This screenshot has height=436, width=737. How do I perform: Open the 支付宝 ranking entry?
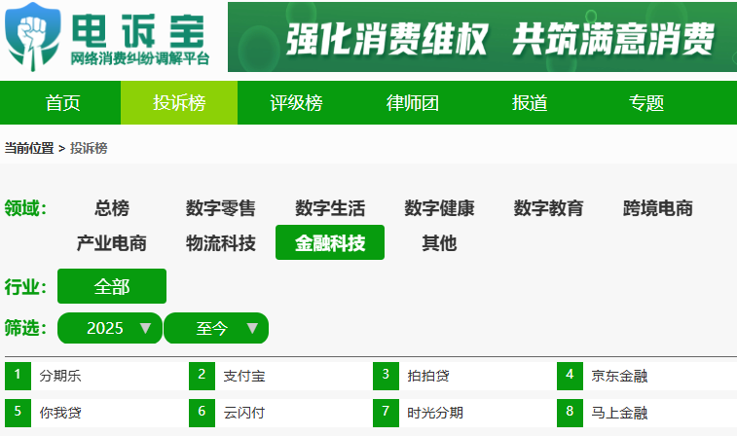pos(244,376)
